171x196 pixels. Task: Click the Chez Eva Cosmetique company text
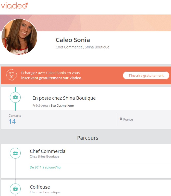tap(45, 192)
